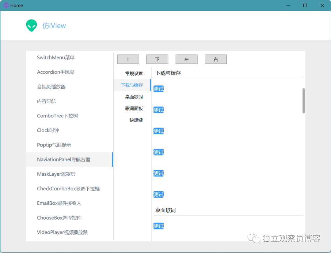The image size is (331, 253).
Task: Select Accordion手风琴 menu item
Action: (70, 72)
